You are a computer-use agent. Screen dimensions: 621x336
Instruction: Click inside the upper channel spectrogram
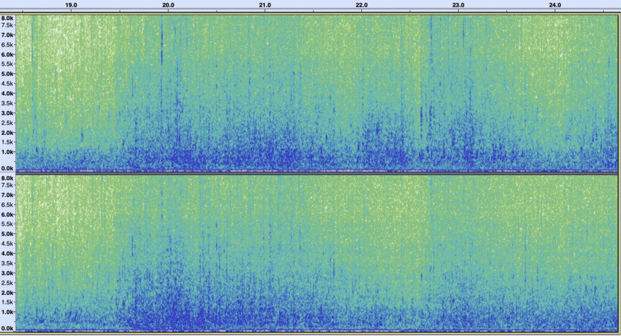tap(316, 93)
